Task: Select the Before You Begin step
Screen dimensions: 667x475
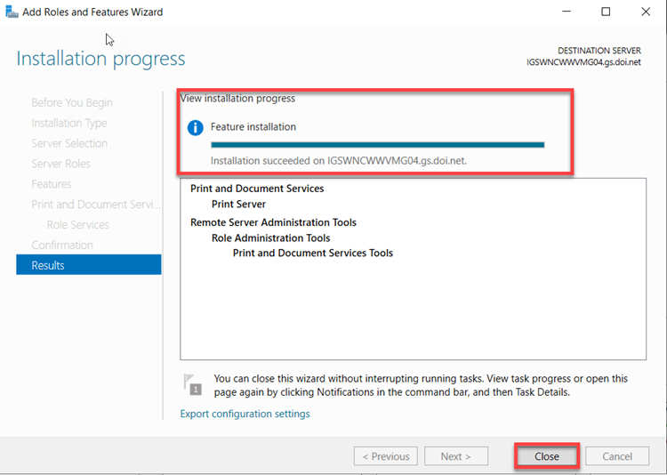Action: pos(72,103)
